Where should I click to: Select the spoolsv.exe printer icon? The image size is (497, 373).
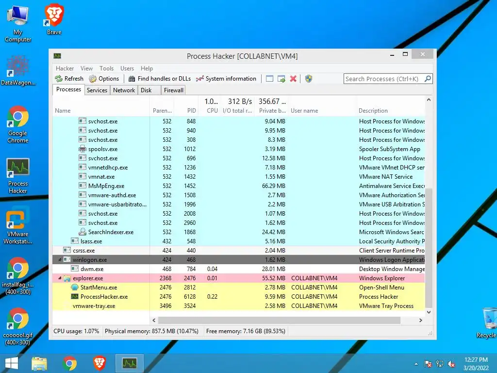point(83,149)
